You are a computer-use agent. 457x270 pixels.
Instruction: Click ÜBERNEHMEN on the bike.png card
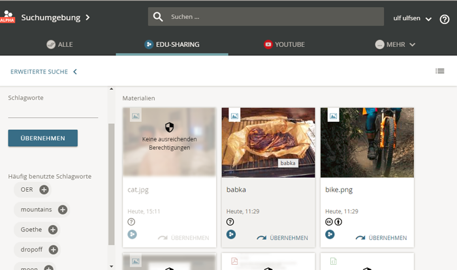(381, 238)
